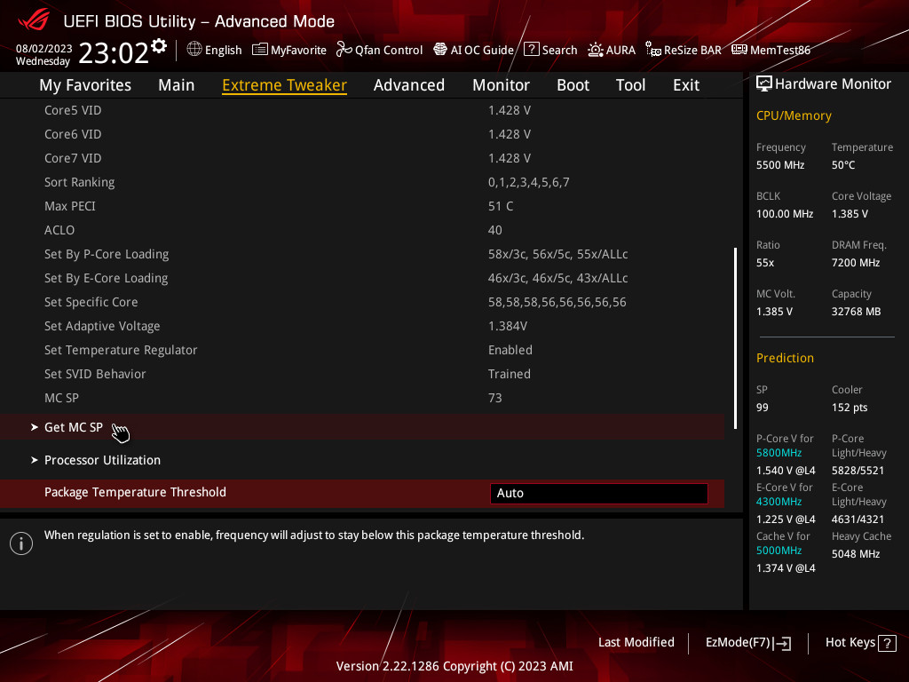The image size is (909, 682).
Task: Switch to the Boot tab
Action: tap(573, 84)
